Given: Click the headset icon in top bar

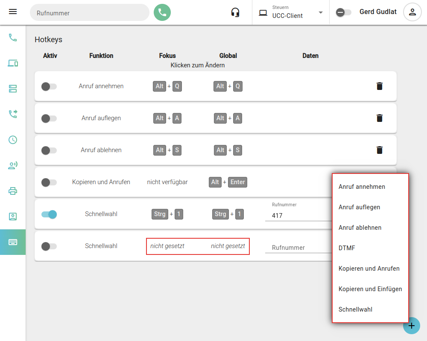Looking at the screenshot, I should click(235, 12).
